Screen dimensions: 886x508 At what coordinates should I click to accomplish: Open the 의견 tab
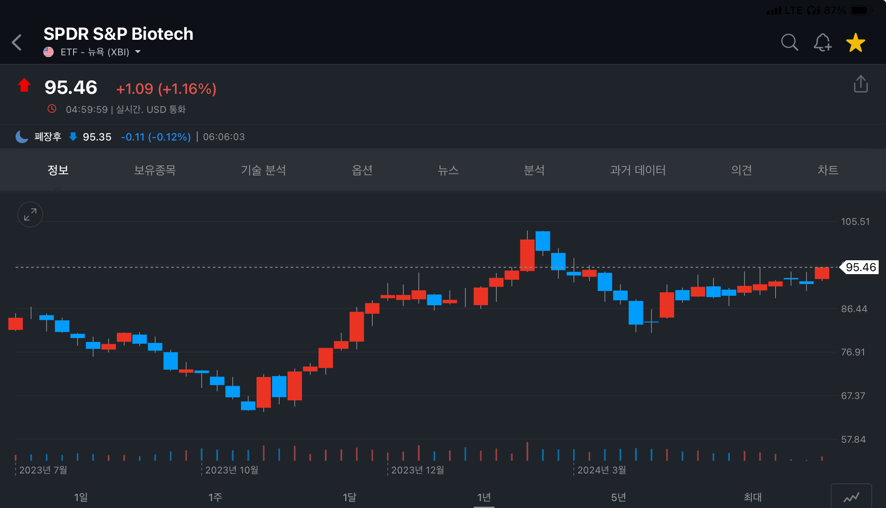pos(742,170)
